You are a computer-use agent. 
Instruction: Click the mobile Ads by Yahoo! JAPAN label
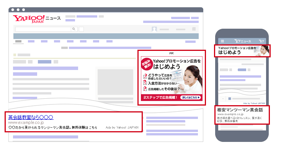(254, 103)
